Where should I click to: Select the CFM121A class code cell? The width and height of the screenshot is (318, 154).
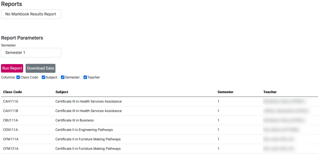click(11, 149)
